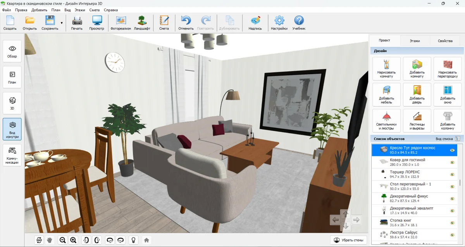Screen dimensions: 465x247
Task: Click the Добавить колонну button
Action: 448,120
